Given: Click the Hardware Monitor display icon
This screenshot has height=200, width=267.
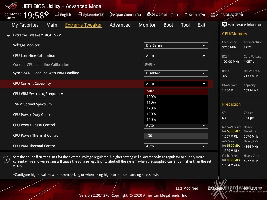Looking at the screenshot, I should coord(224,25).
